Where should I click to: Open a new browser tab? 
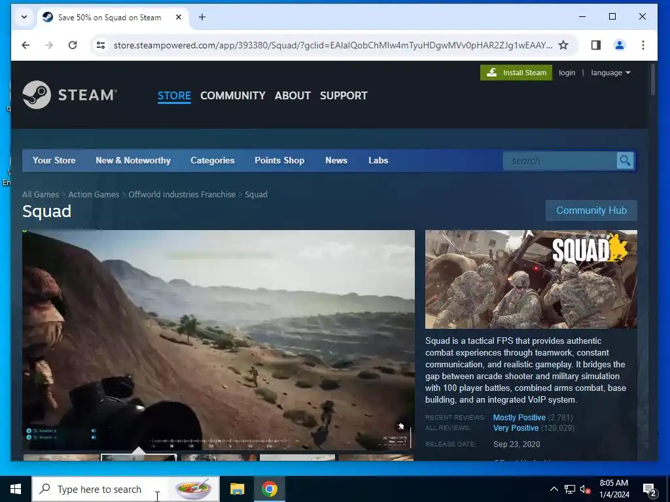[x=202, y=17]
